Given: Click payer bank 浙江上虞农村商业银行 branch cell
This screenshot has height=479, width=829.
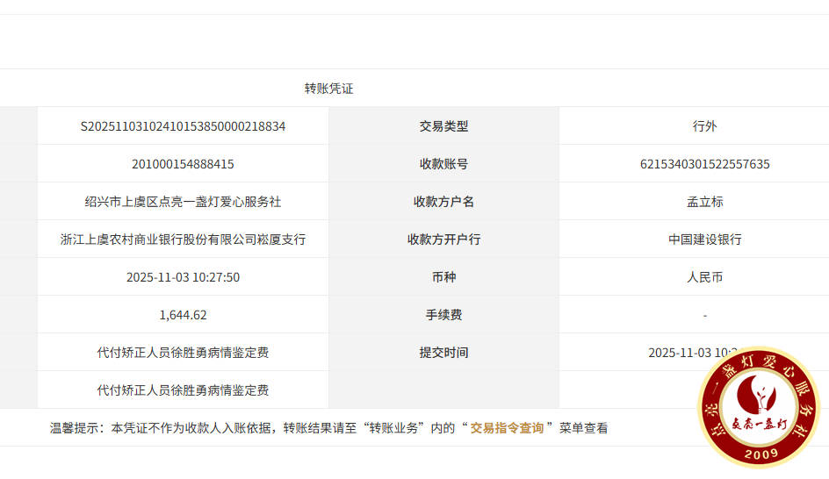Looking at the screenshot, I should click(183, 239).
